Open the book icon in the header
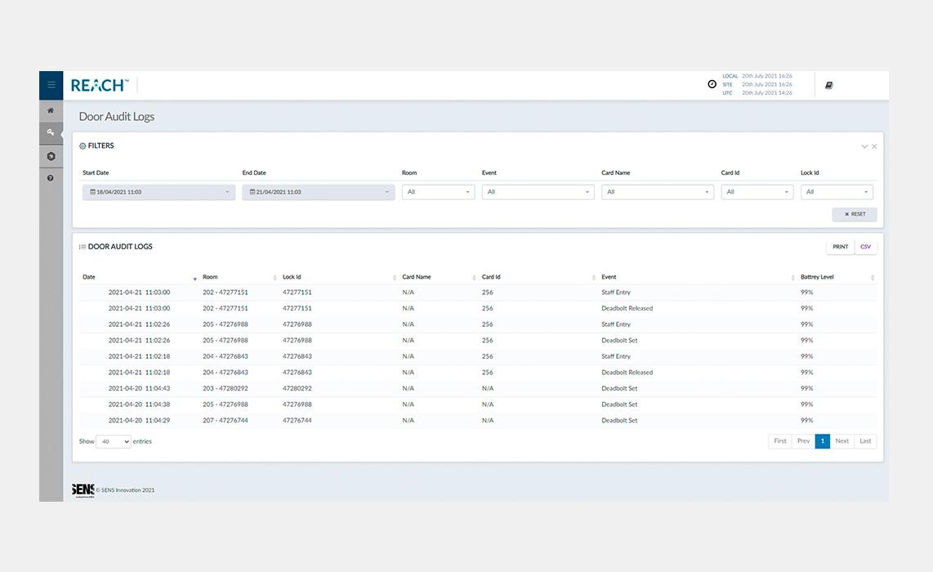The image size is (933, 572). (x=829, y=85)
